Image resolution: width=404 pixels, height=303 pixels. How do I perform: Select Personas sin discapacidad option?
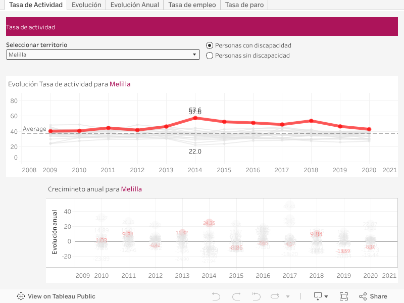(210, 56)
